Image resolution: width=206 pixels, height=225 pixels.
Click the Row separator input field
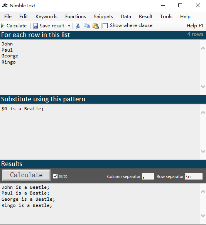pyautogui.click(x=194, y=176)
